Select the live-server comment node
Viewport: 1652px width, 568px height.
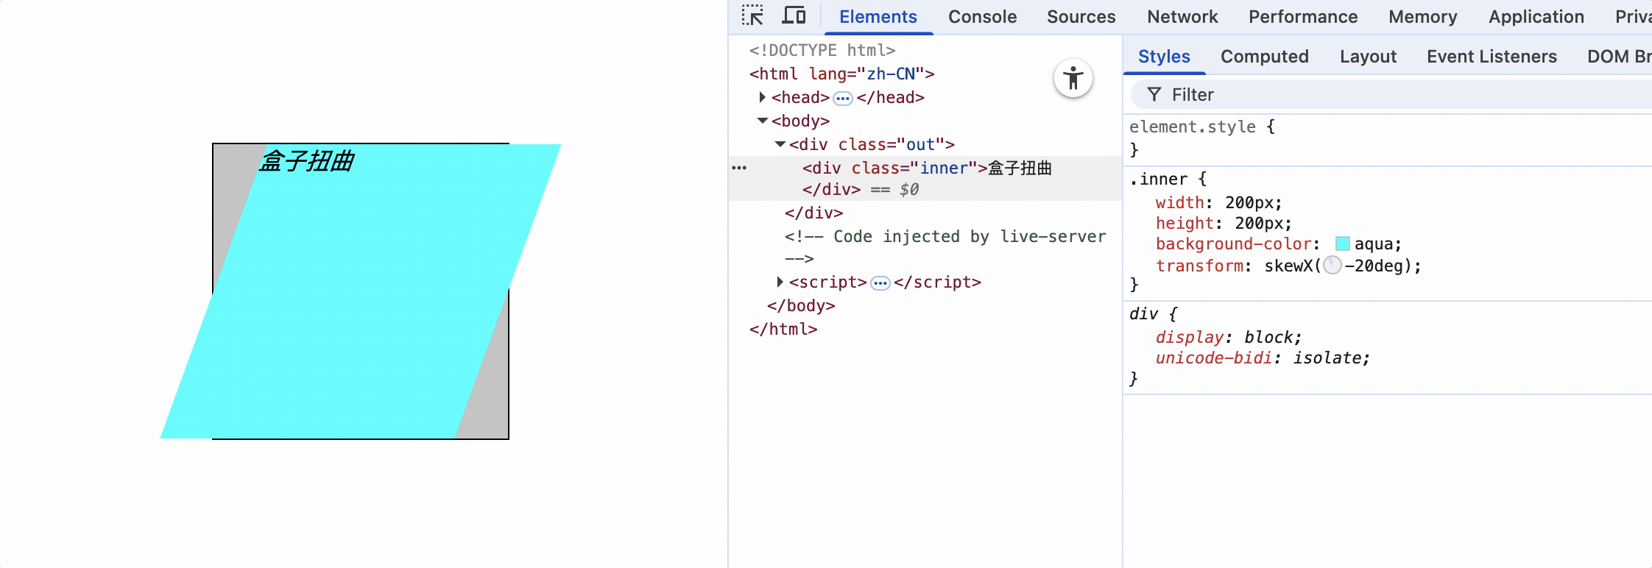click(945, 247)
